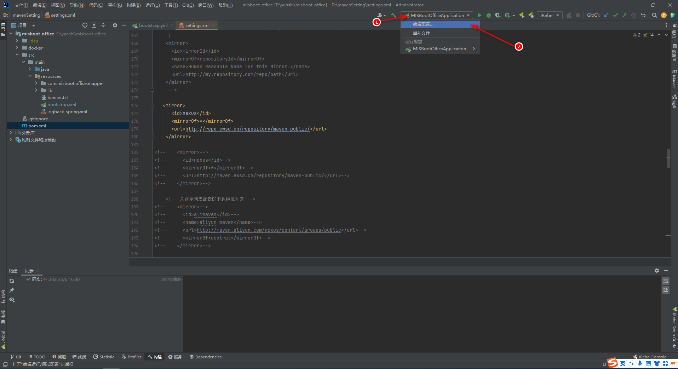
Task: Open the Statistic tool window
Action: pos(104,357)
